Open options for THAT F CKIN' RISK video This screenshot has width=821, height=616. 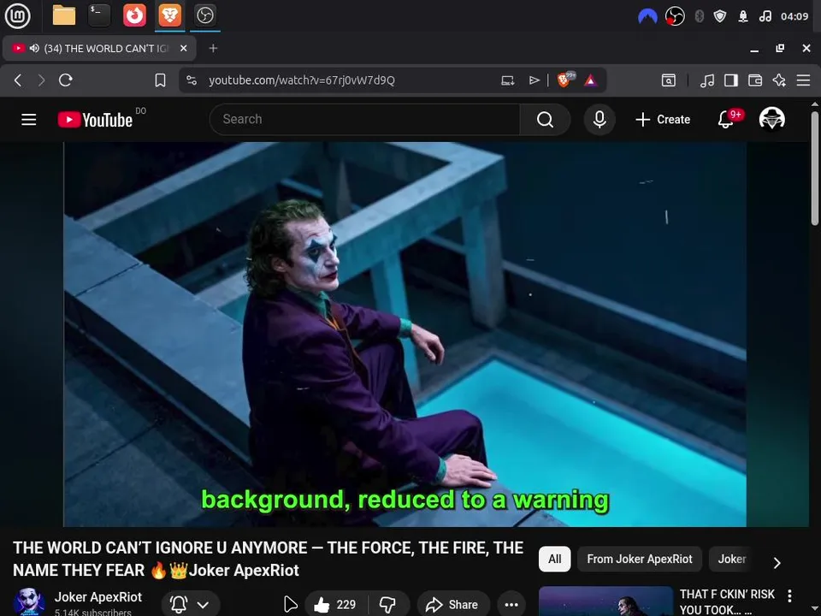tap(789, 595)
